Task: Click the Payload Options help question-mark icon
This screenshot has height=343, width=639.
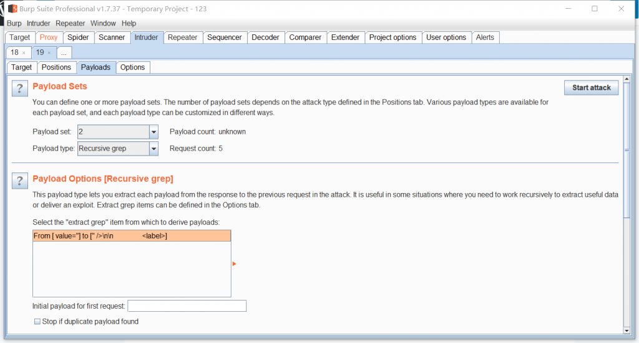Action: (20, 181)
